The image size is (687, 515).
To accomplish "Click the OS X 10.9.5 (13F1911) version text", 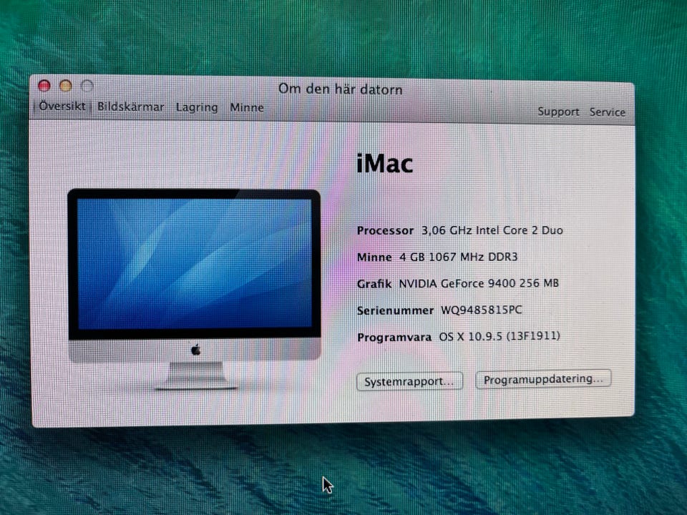I will pyautogui.click(x=500, y=336).
